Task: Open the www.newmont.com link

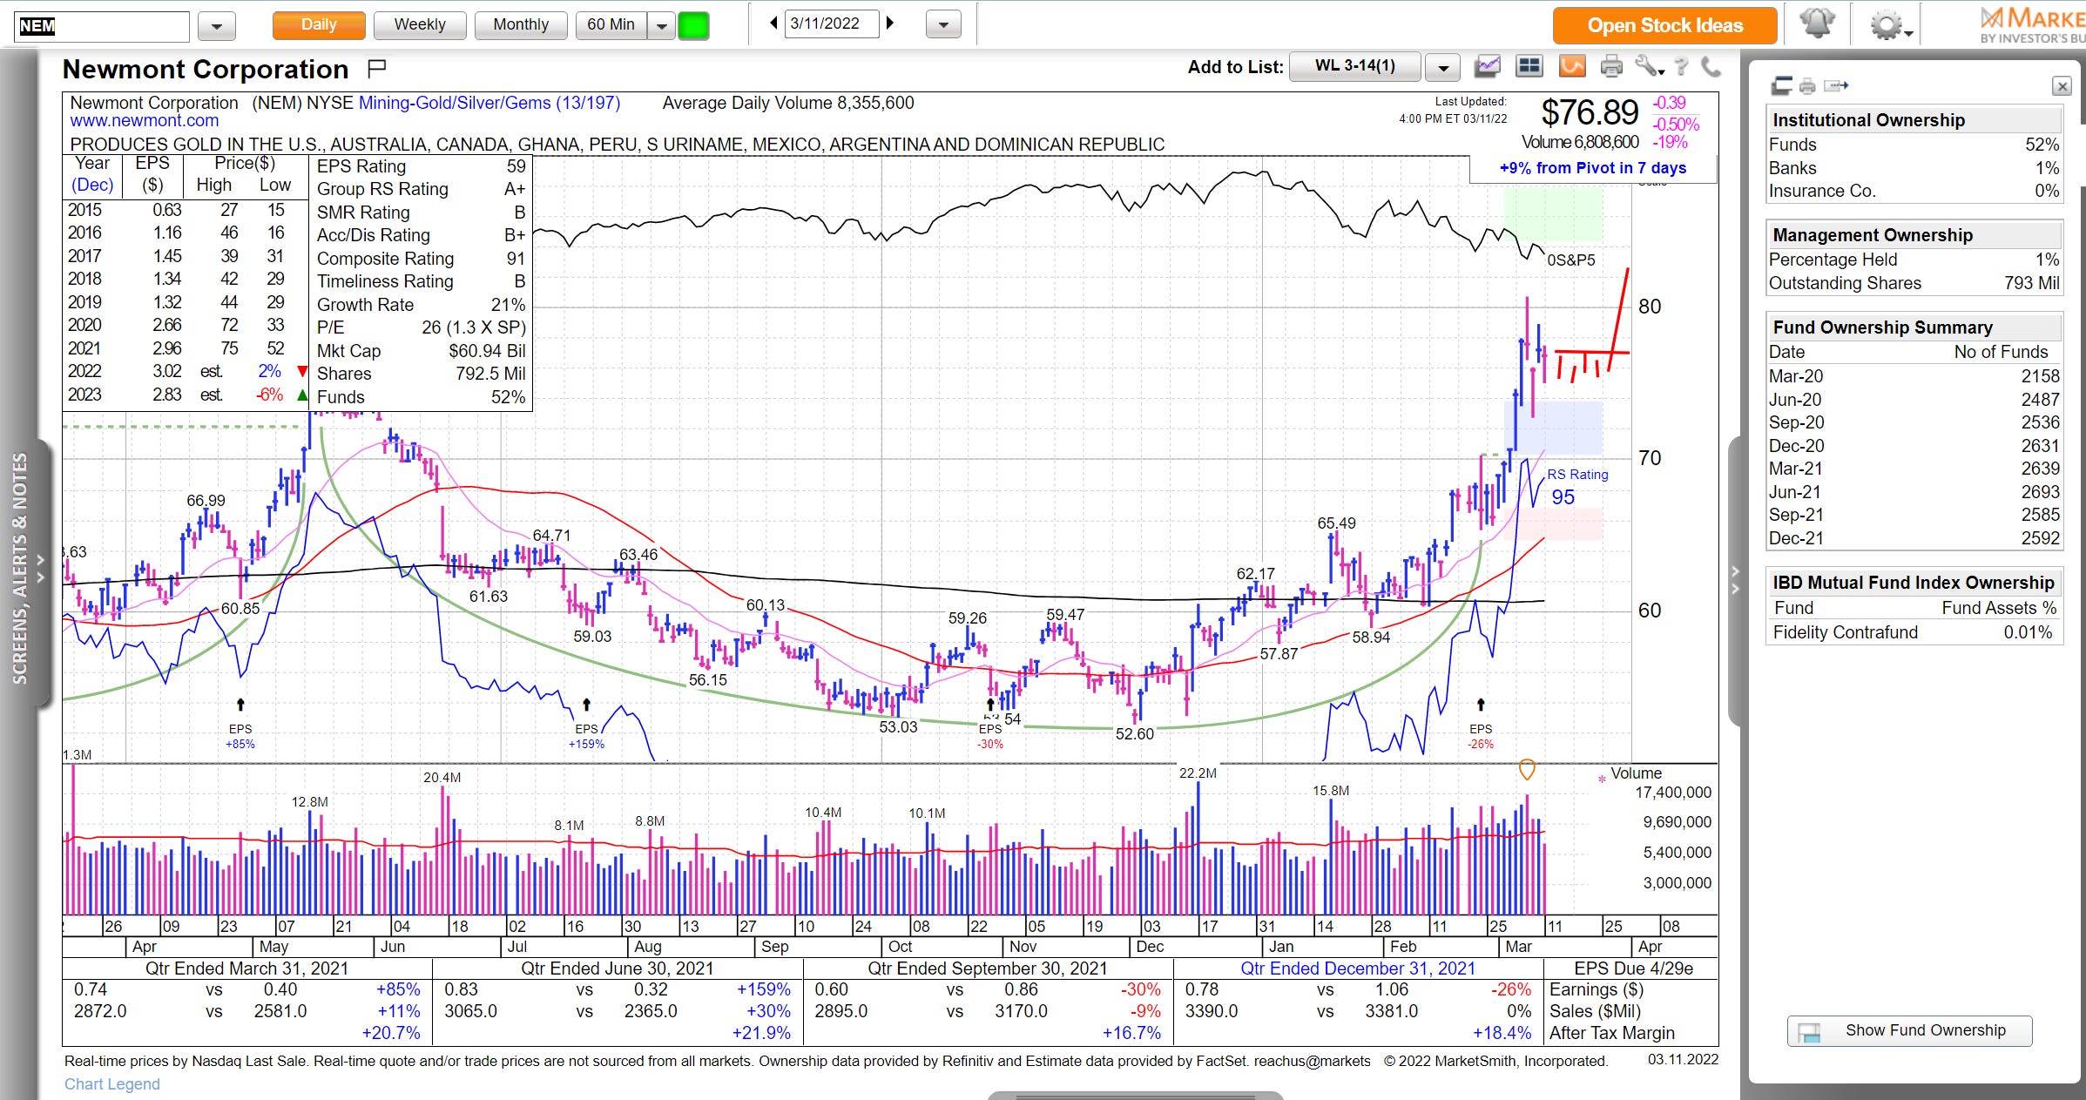Action: 145,121
